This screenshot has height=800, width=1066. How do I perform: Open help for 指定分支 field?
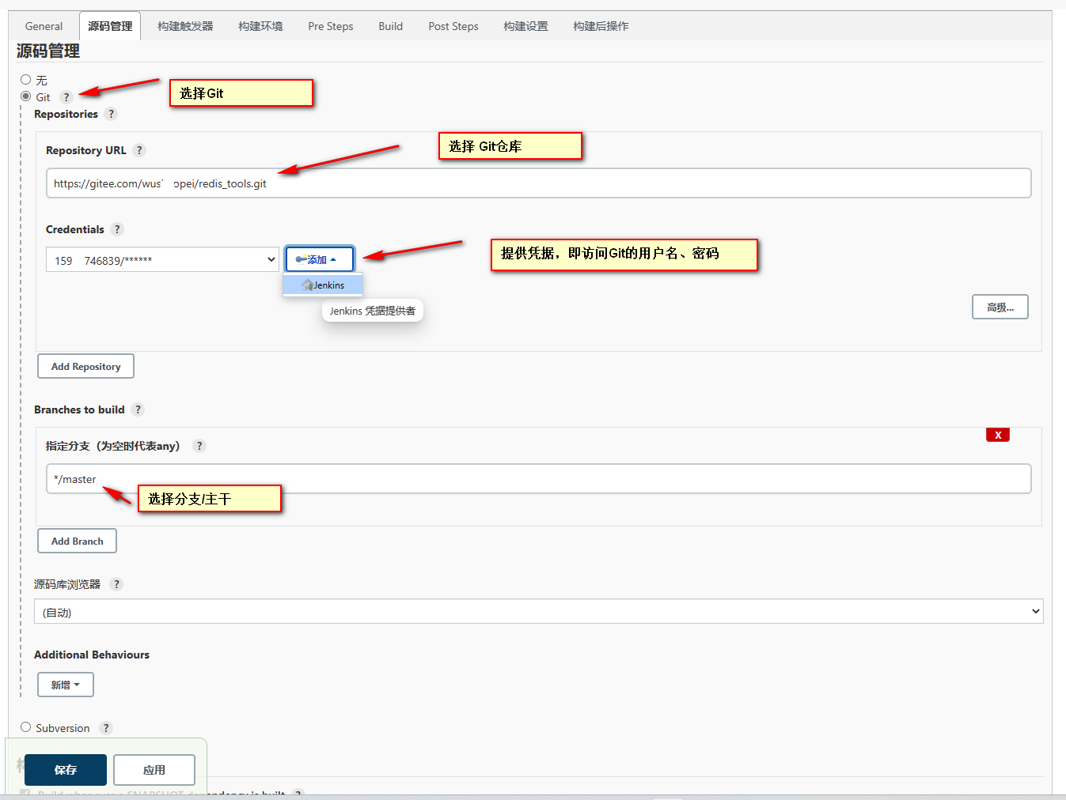[x=199, y=446]
